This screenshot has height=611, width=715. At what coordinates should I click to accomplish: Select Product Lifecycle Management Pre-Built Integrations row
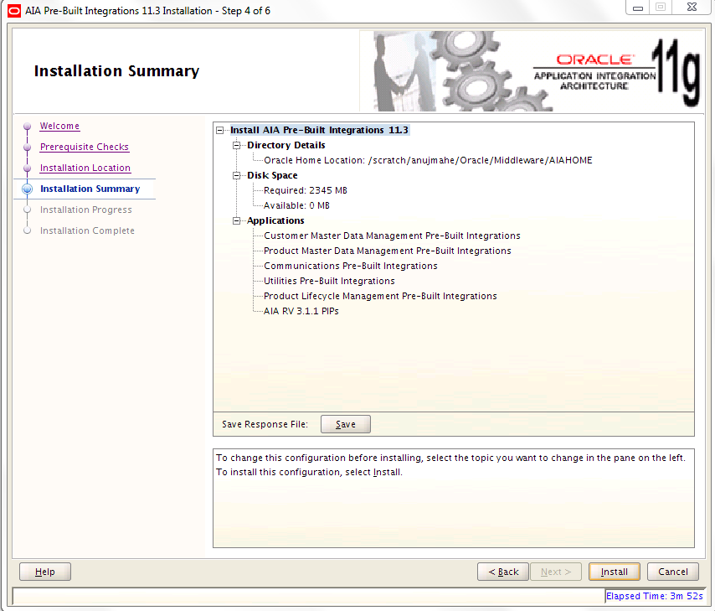pos(380,296)
